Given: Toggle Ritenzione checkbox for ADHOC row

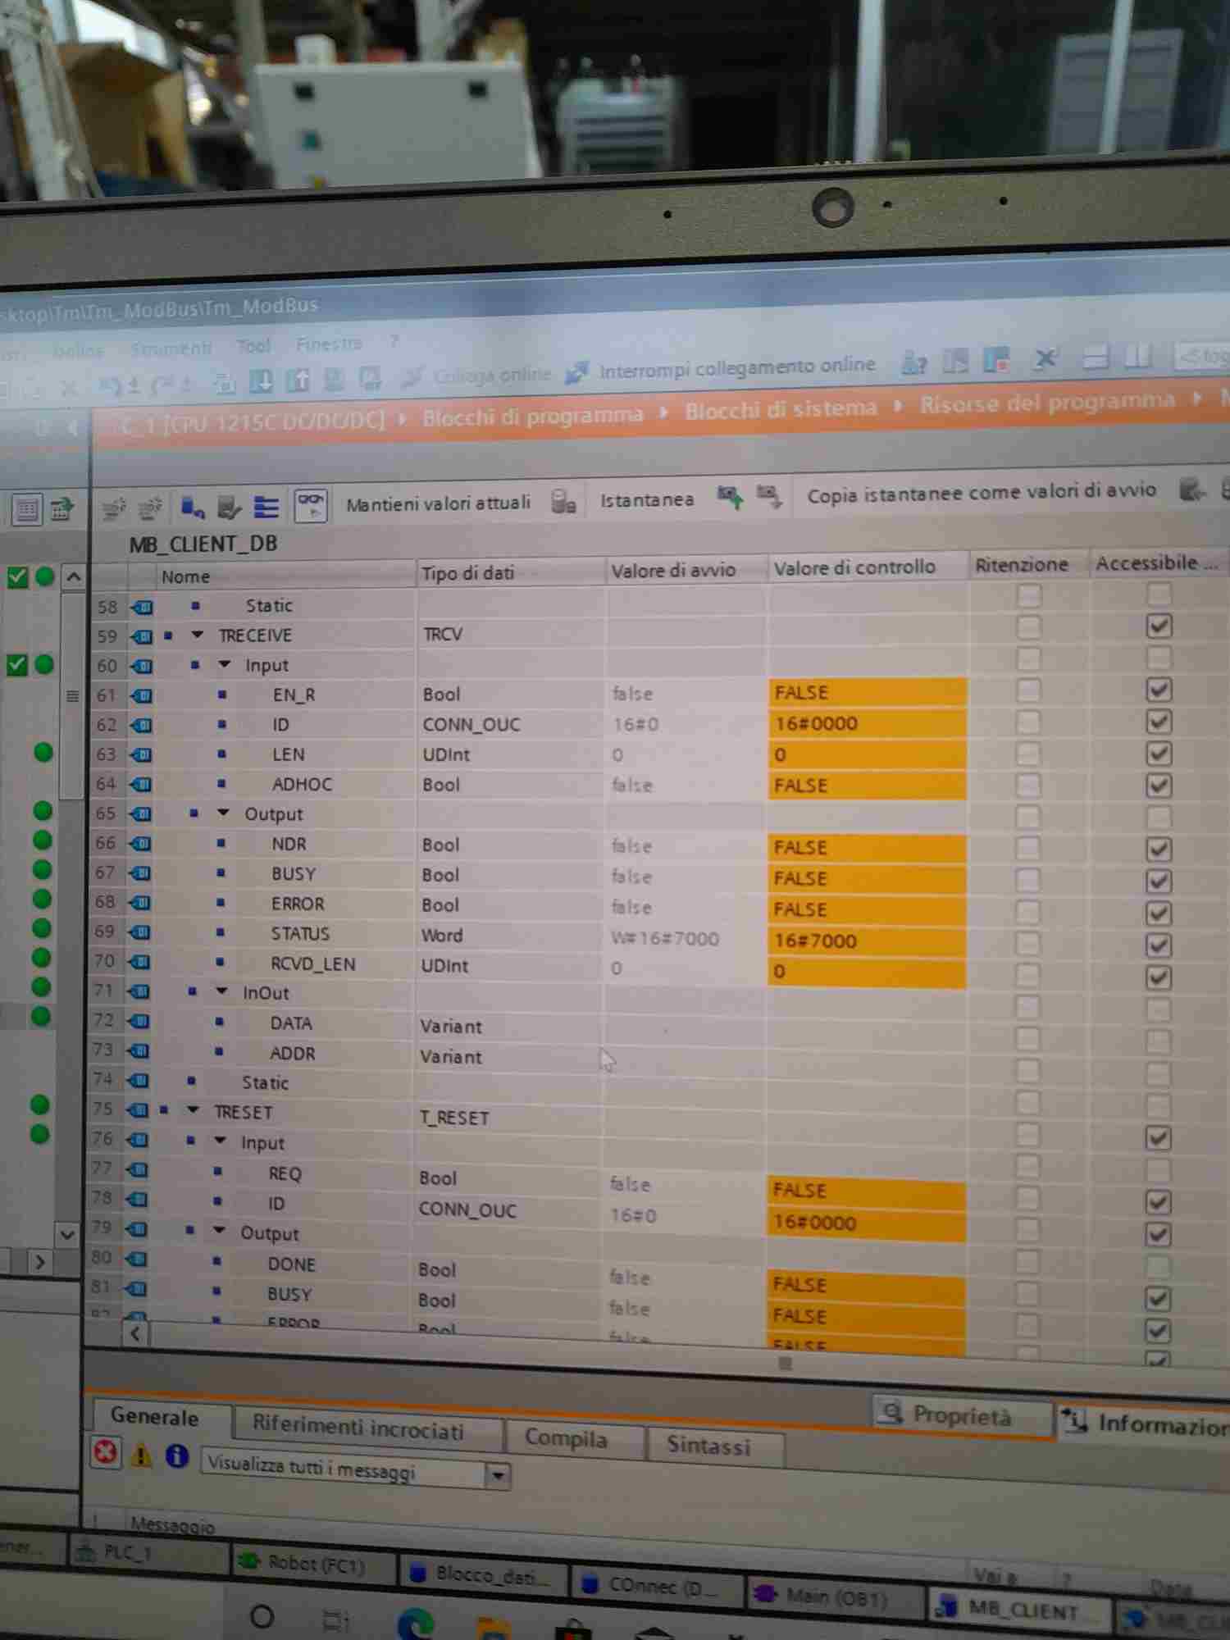Looking at the screenshot, I should (x=1028, y=784).
